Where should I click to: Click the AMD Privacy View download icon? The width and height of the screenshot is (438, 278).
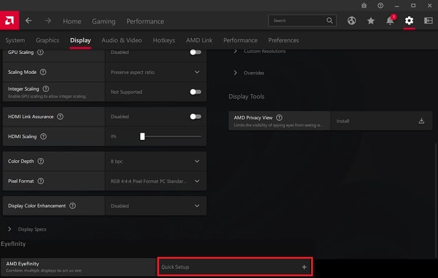[x=421, y=121]
